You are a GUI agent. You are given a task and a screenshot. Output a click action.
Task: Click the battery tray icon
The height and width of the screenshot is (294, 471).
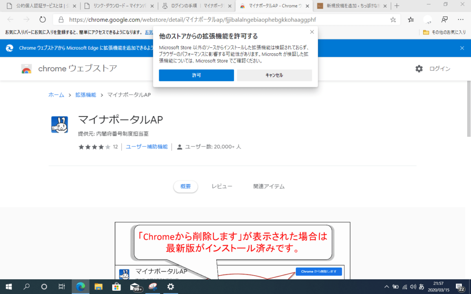tap(396, 287)
